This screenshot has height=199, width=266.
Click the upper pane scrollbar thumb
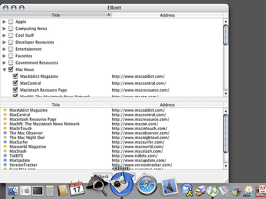click(x=226, y=35)
